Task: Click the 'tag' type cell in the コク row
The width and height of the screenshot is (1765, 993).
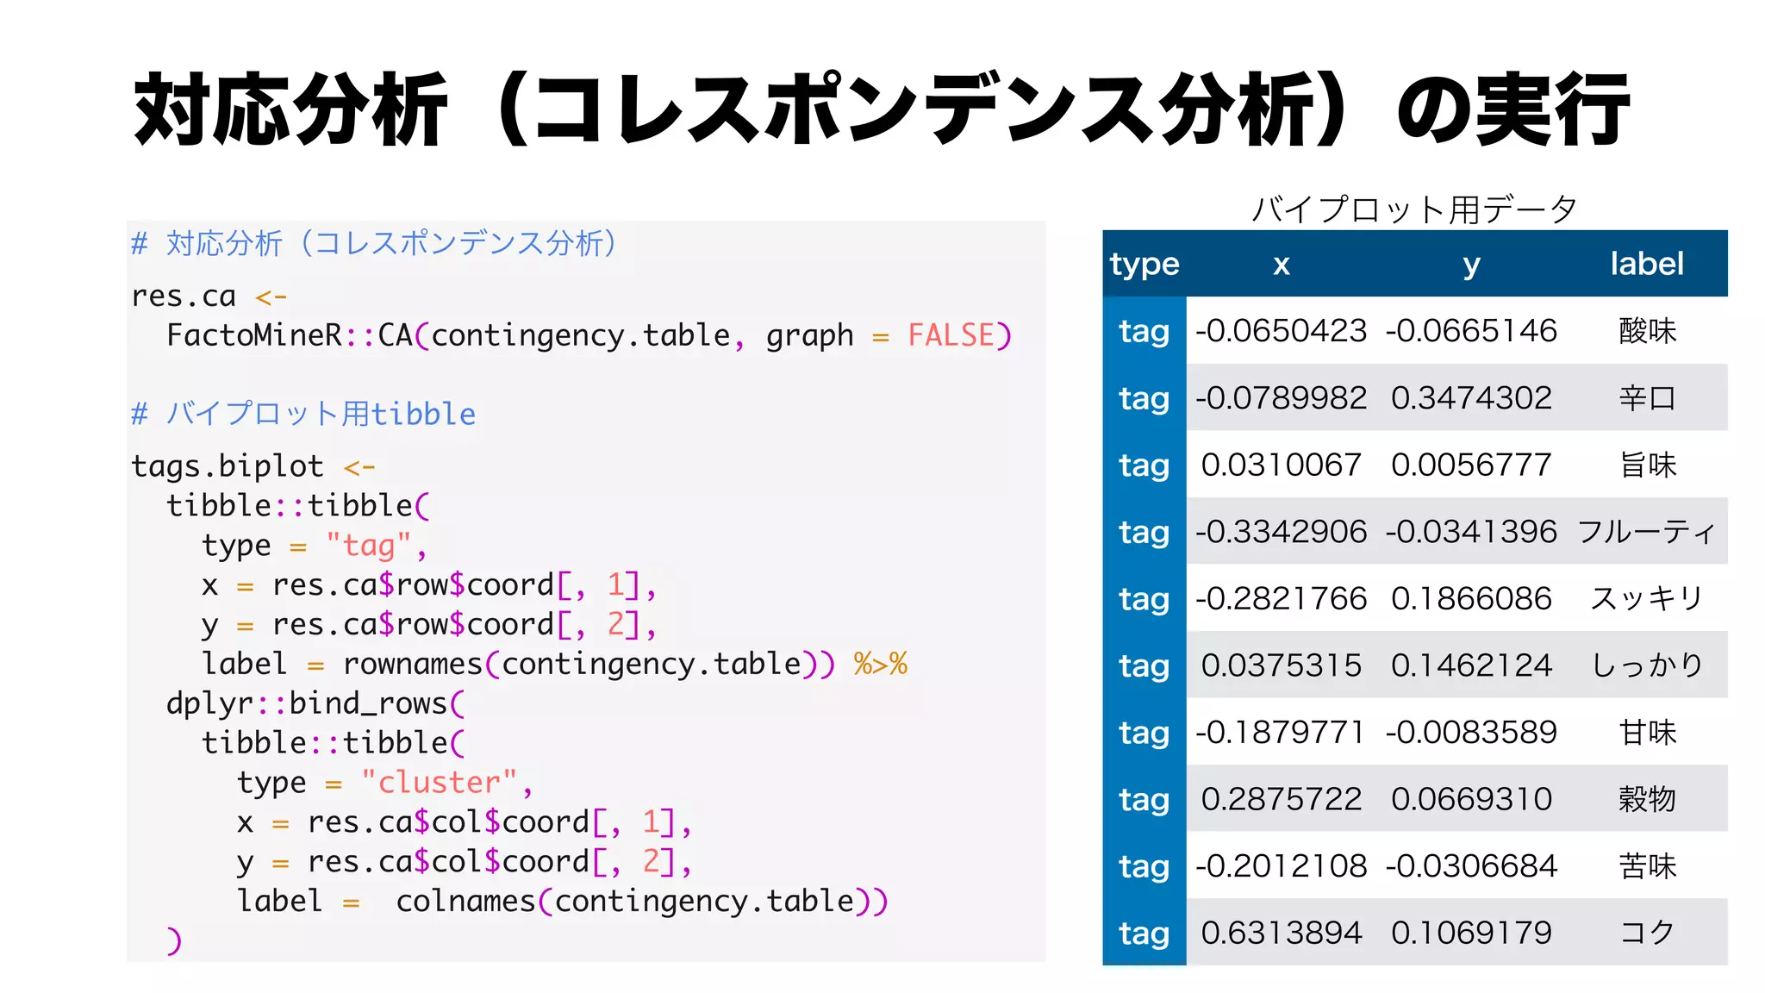Action: (x=1144, y=934)
